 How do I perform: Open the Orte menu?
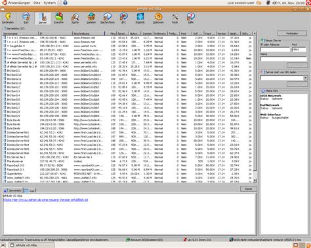pos(37,3)
